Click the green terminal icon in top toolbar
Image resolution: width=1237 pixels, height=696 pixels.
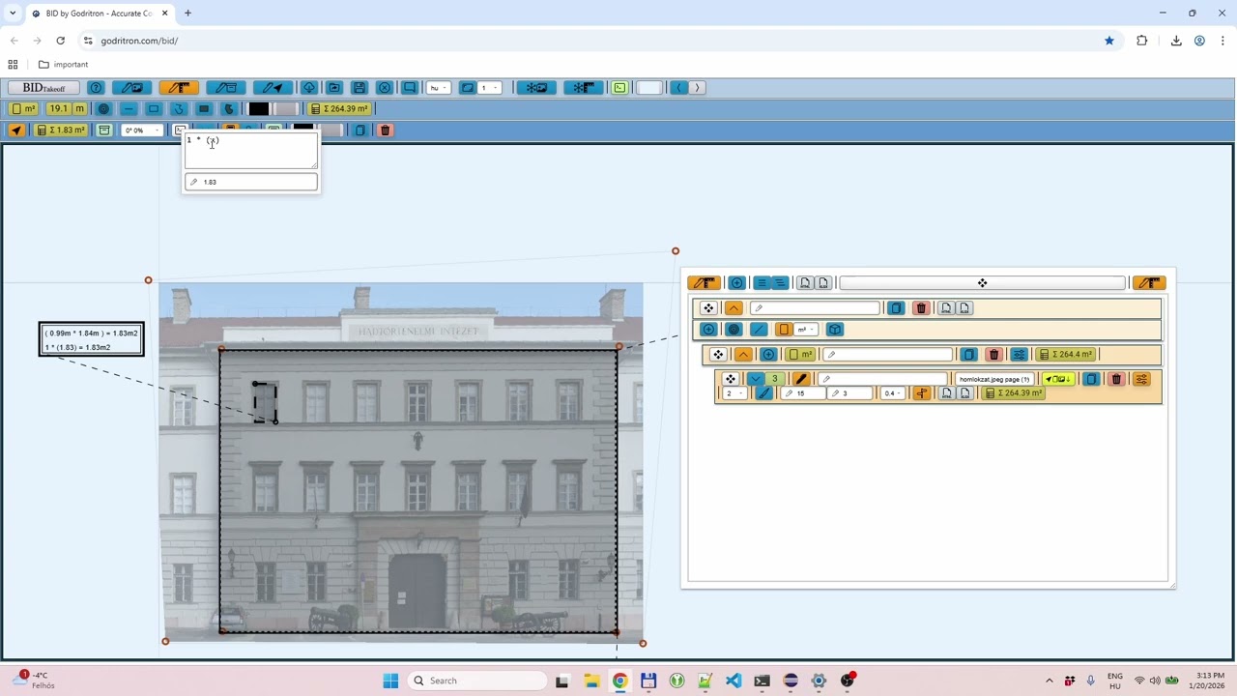[619, 88]
